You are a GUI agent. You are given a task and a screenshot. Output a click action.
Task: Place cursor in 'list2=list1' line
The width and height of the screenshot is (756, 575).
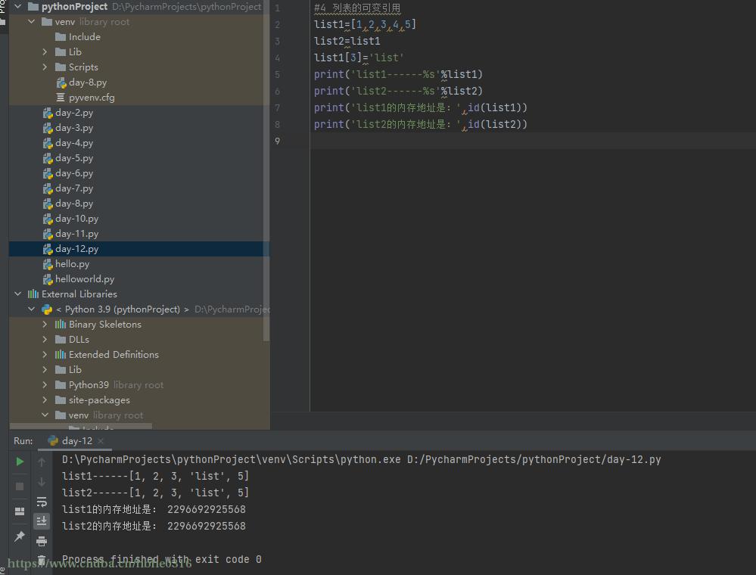coord(347,41)
